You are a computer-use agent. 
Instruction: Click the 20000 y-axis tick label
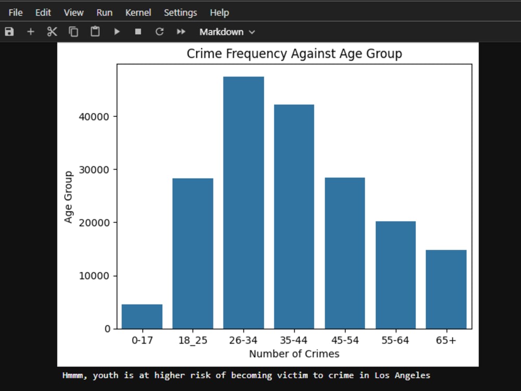94,223
